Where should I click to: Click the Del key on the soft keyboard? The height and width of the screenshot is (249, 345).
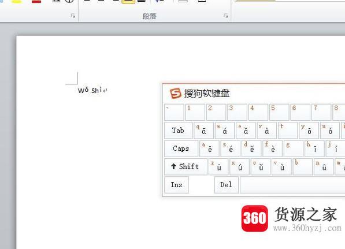[227, 185]
